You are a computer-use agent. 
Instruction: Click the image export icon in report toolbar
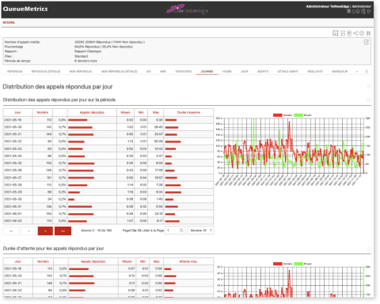pos(343,33)
